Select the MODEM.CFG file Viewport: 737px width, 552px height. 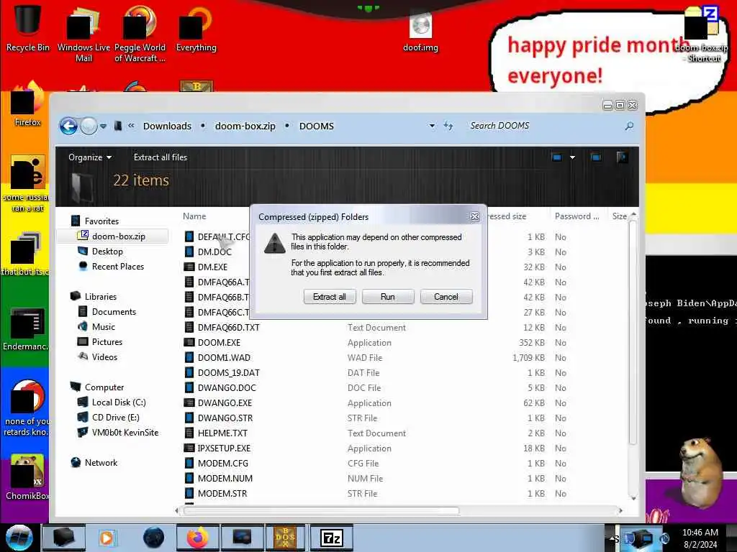coord(223,464)
